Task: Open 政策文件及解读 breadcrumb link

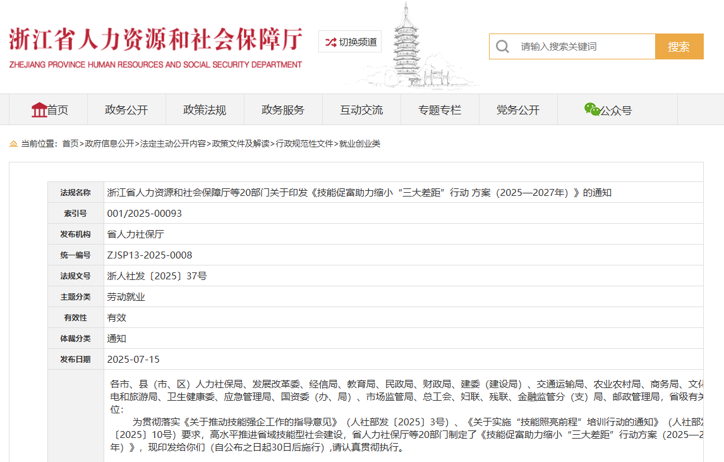Action: (240, 144)
